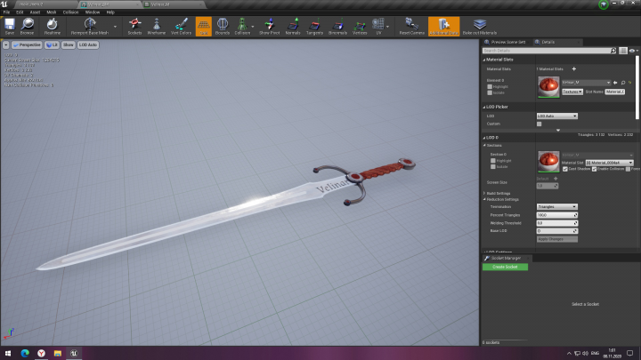Collapse Reduction Settings section

tap(484, 199)
